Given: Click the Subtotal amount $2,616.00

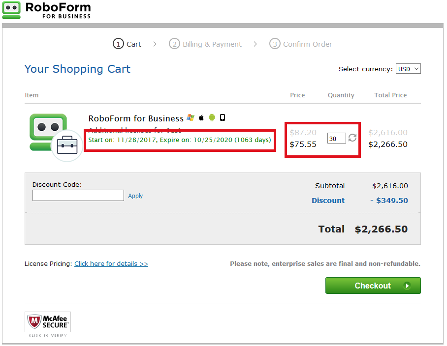Looking at the screenshot, I should [x=390, y=186].
